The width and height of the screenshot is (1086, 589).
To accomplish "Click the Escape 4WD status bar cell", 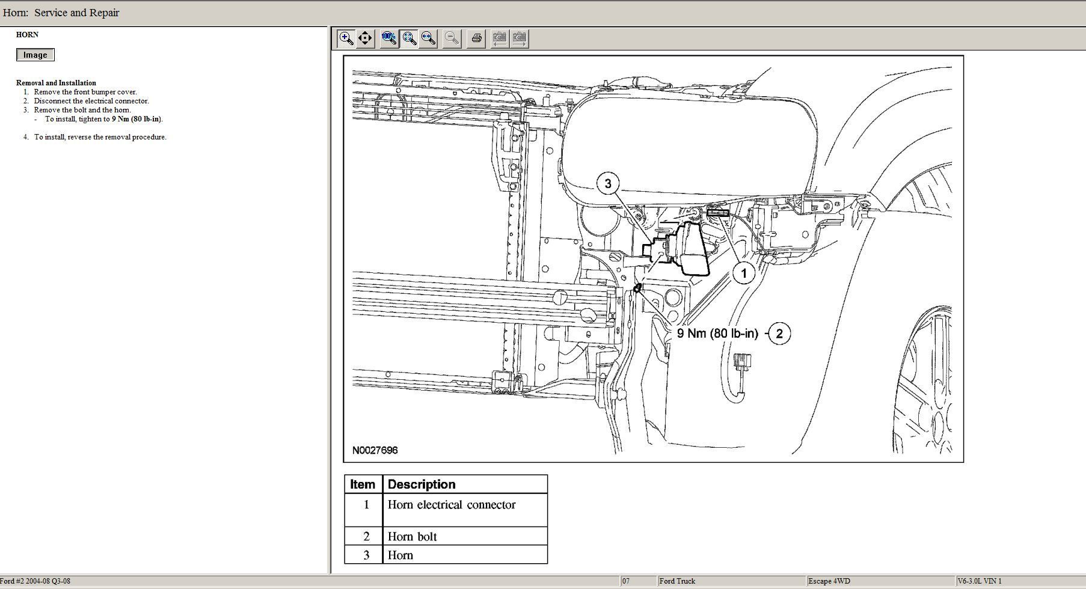I will [x=829, y=581].
